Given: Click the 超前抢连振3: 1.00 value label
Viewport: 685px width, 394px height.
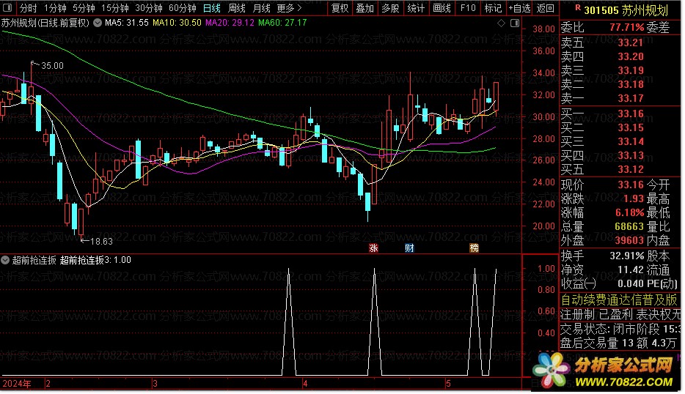Looking at the screenshot, I should coord(95,260).
